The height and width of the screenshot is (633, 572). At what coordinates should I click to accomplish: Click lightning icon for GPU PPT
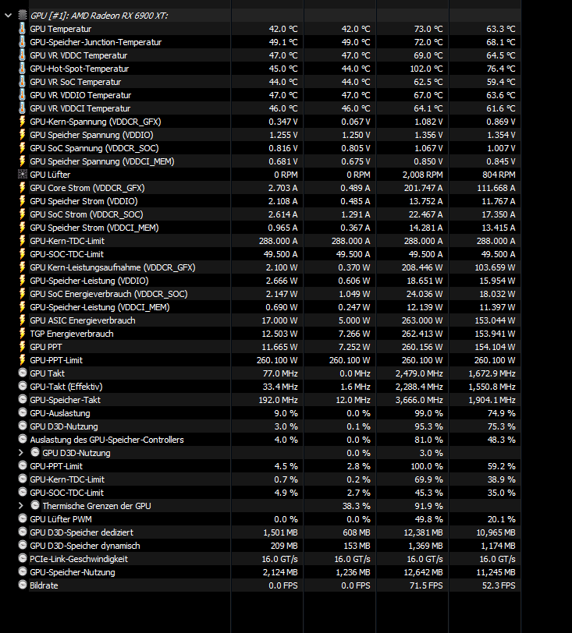23,347
